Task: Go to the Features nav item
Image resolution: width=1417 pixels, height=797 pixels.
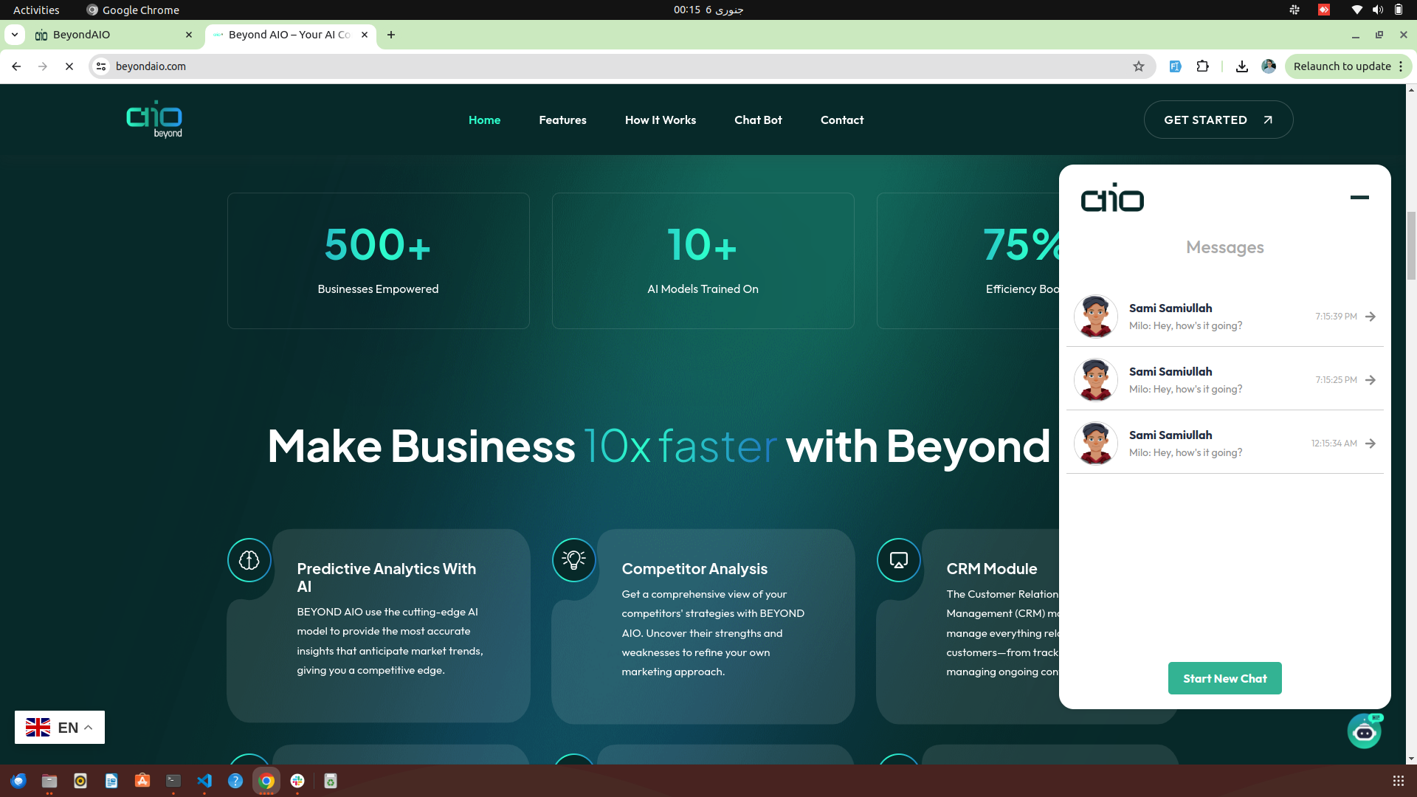Action: pos(562,120)
